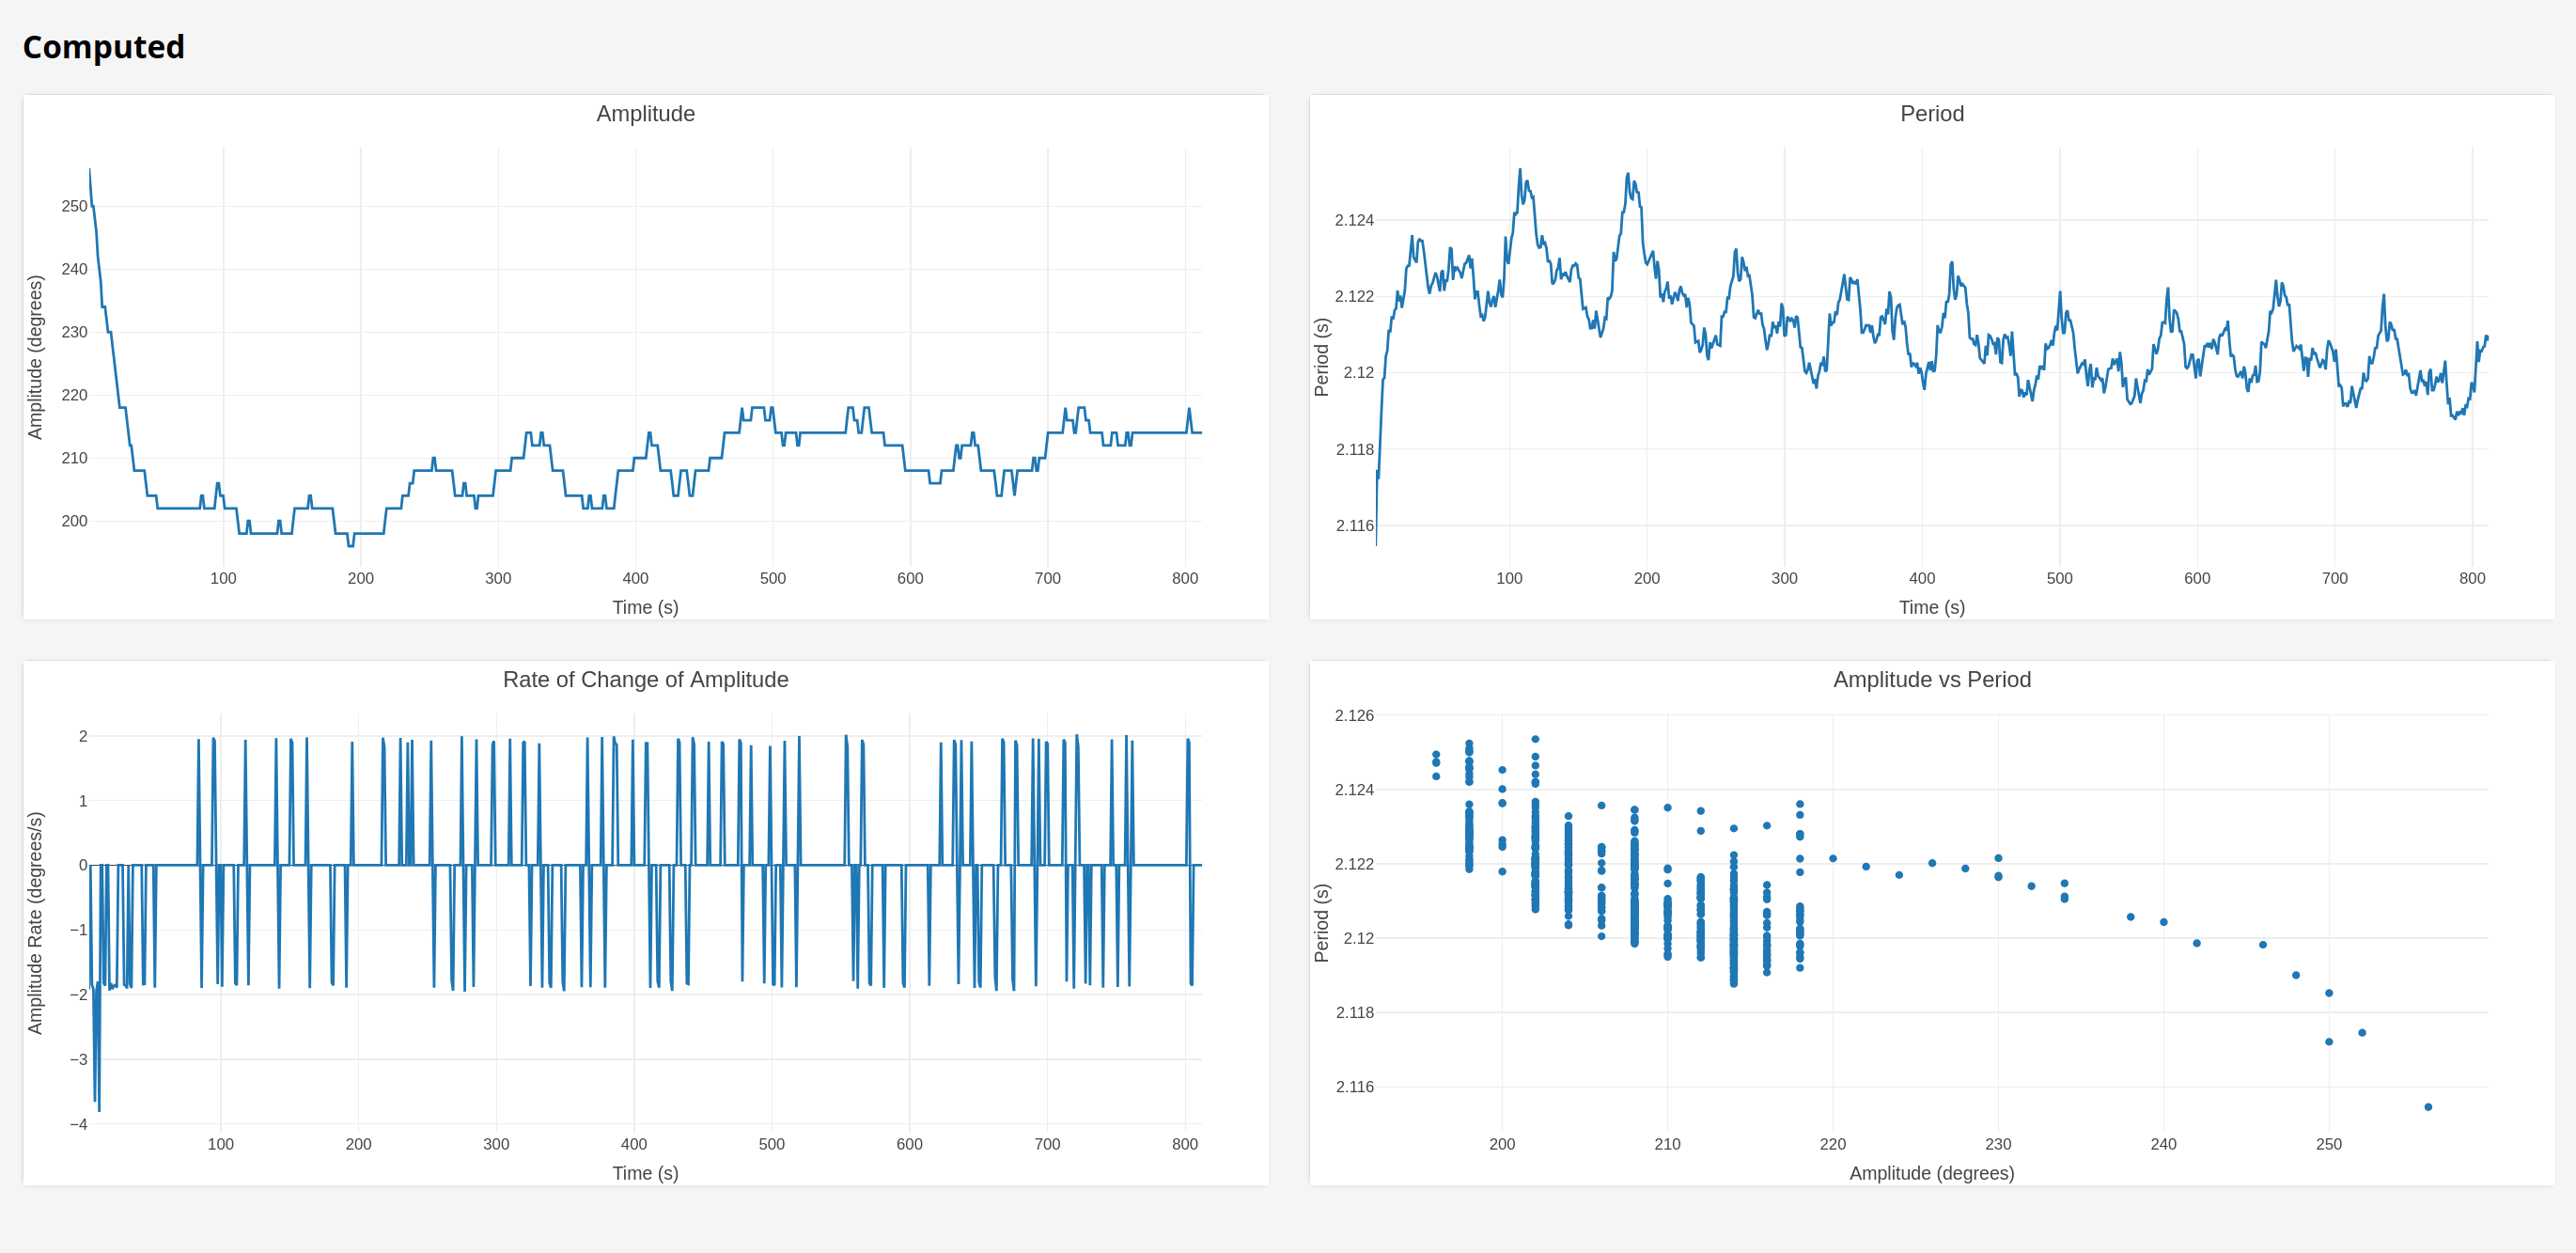
Task: Click the −4 tick on Rate chart y-axis
Action: [x=78, y=1124]
